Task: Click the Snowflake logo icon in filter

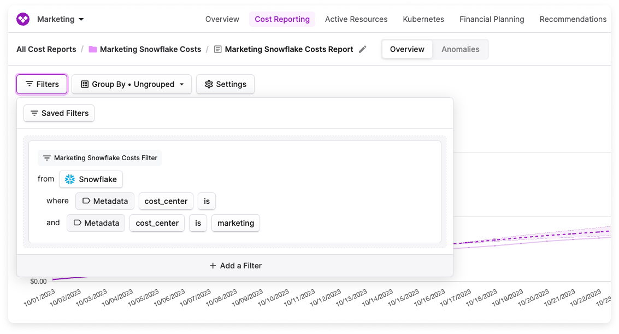Action: [70, 179]
